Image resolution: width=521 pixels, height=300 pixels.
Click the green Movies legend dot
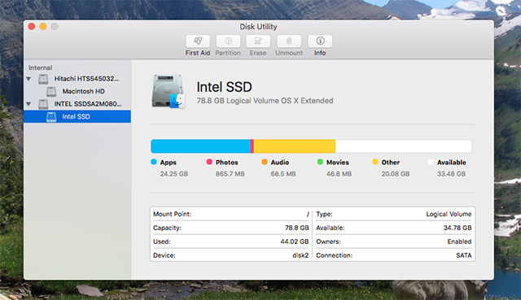pos(320,162)
